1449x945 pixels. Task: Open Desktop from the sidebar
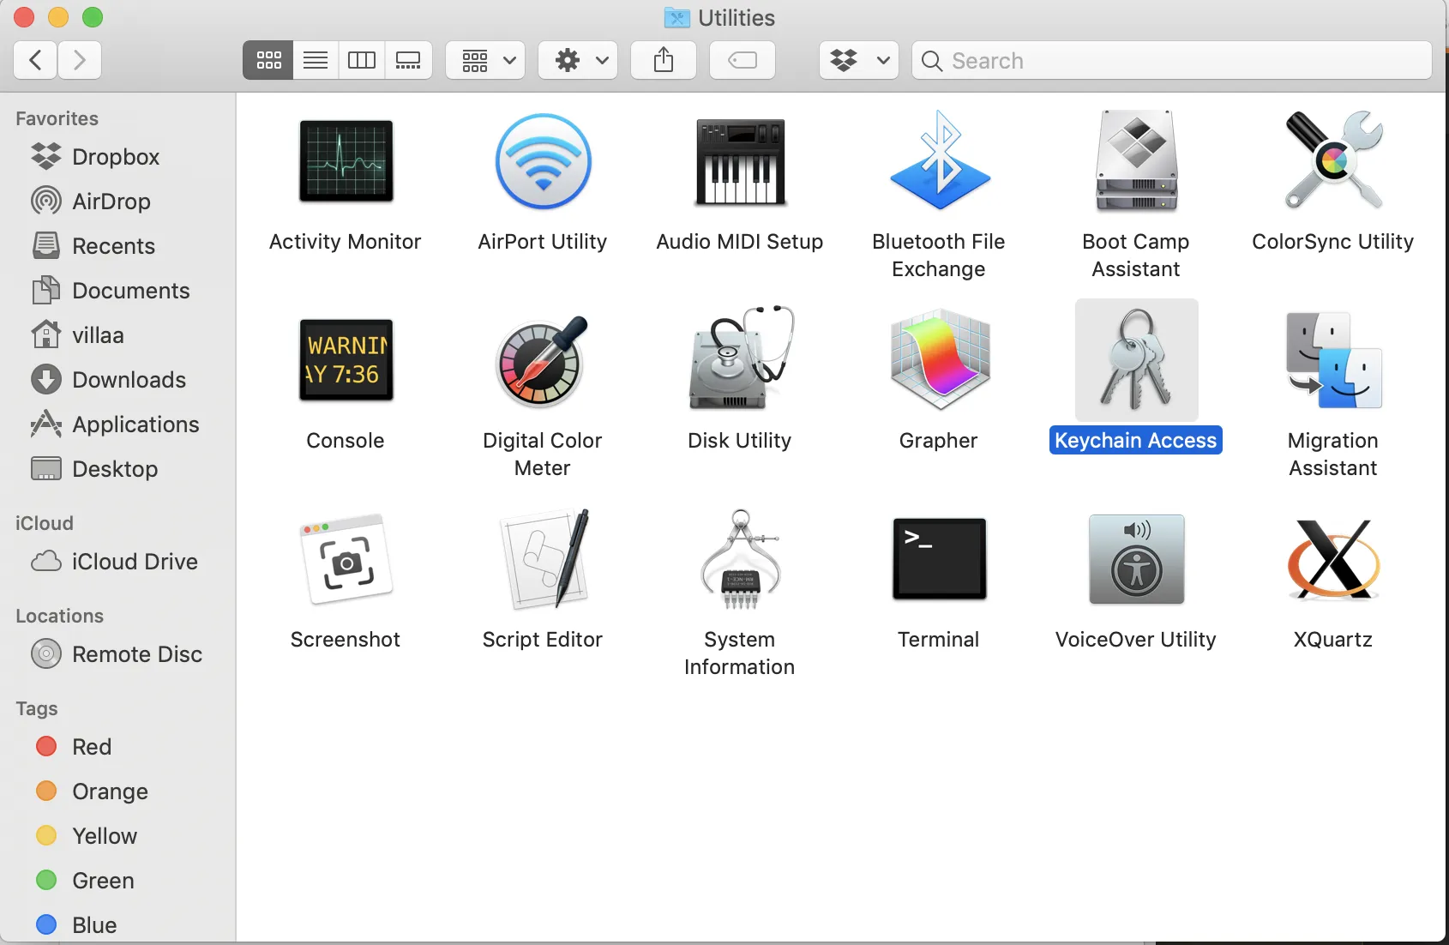117,469
